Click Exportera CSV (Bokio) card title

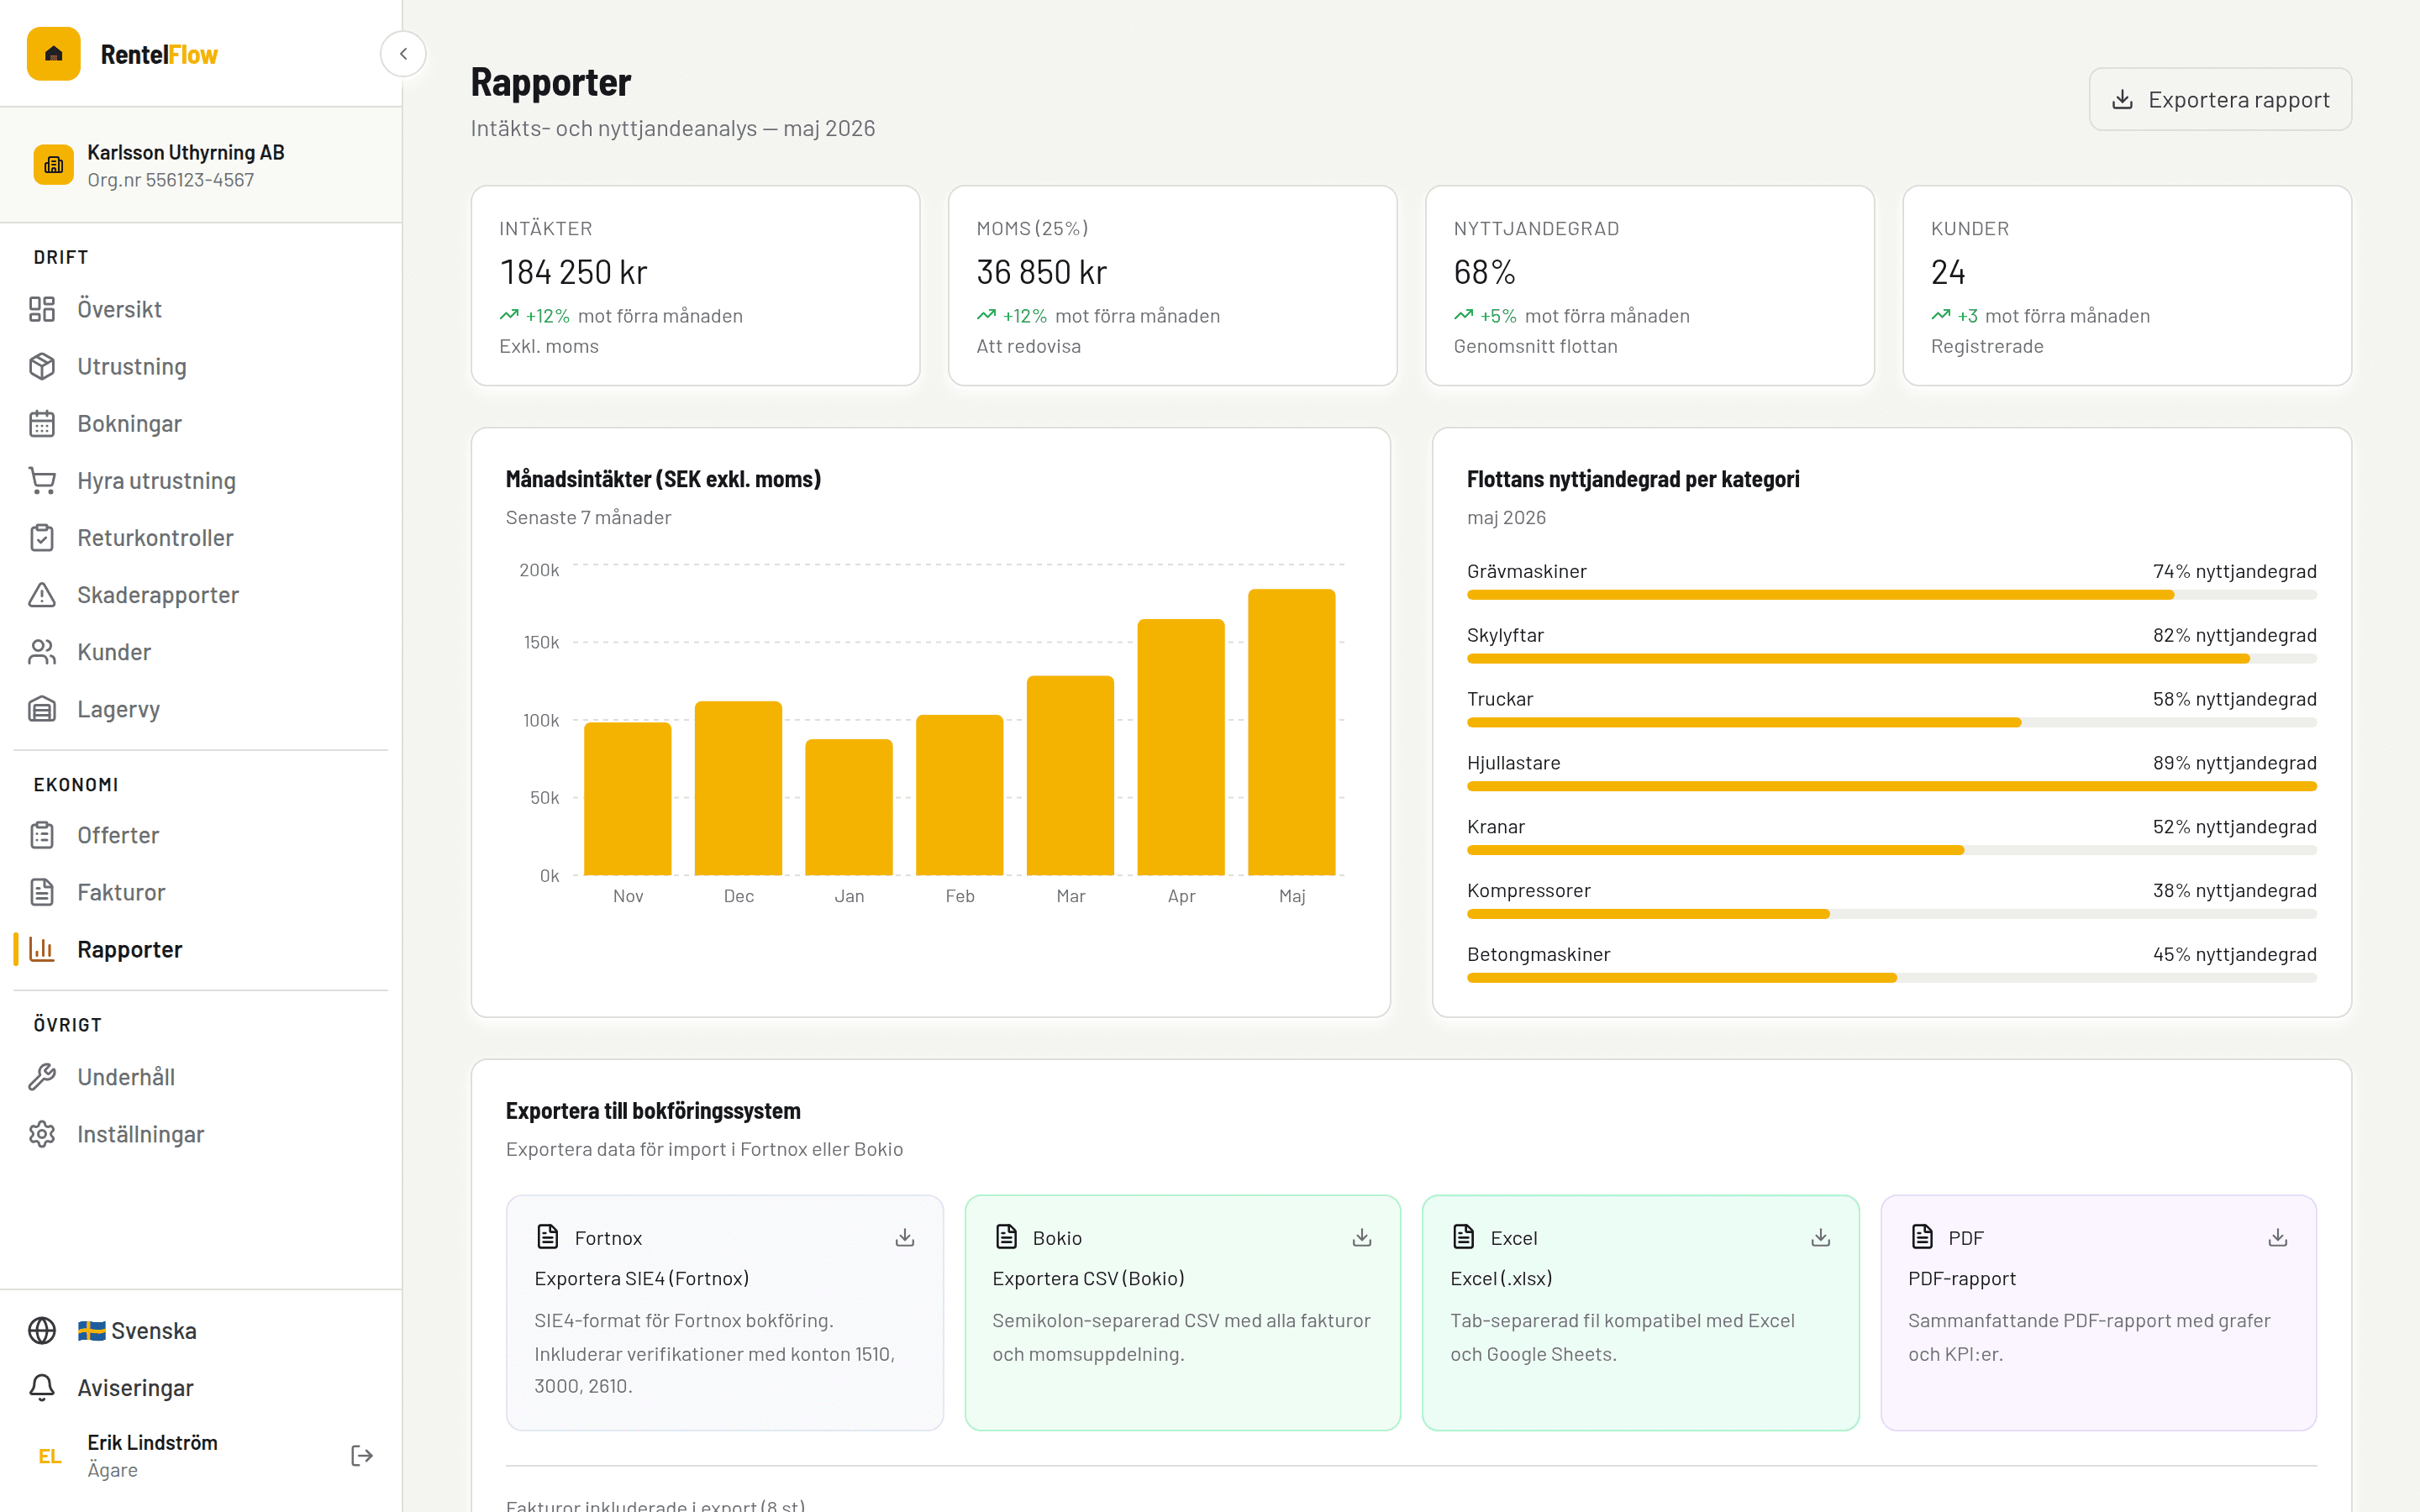[x=1088, y=1278]
